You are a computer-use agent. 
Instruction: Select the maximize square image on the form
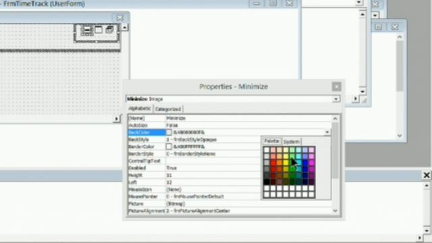coord(99,30)
